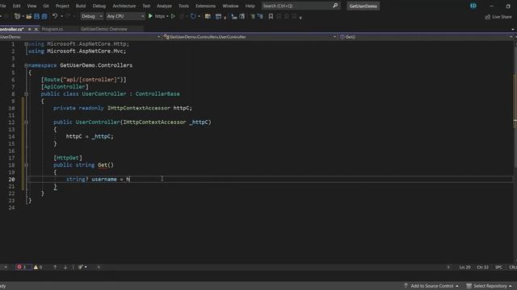Viewport: 517px width, 290px height.
Task: Open the Help menu
Action: click(250, 6)
